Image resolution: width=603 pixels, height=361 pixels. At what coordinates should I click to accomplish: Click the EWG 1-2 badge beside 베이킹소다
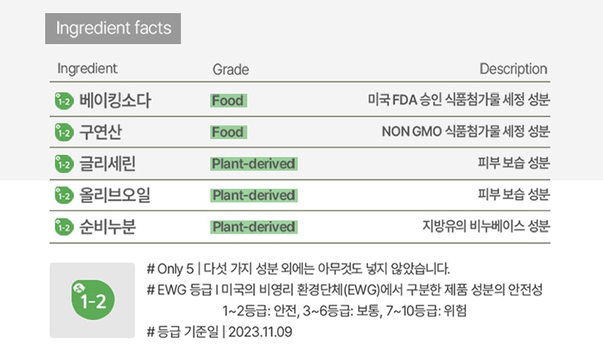click(64, 101)
